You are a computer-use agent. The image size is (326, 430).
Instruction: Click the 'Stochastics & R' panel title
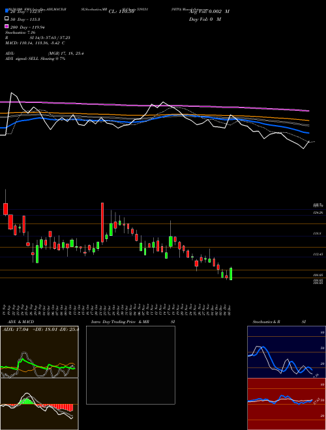click(267, 322)
